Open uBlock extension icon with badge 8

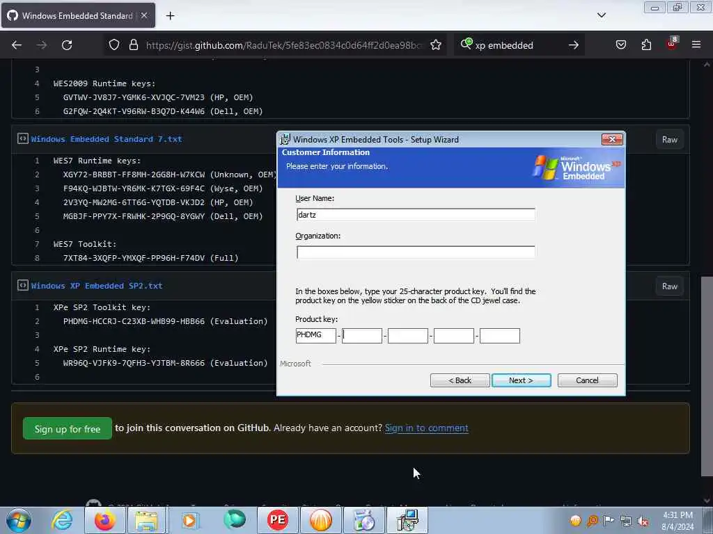(672, 44)
